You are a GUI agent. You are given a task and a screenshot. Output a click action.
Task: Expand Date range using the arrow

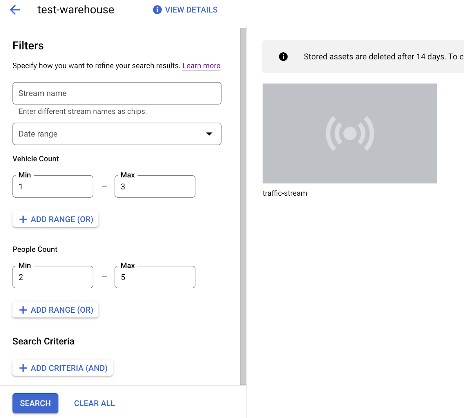click(209, 134)
